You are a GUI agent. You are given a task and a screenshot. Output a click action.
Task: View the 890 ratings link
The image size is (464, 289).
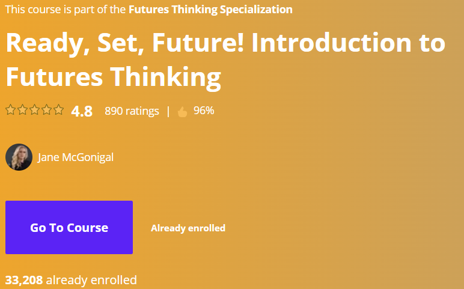(x=132, y=111)
